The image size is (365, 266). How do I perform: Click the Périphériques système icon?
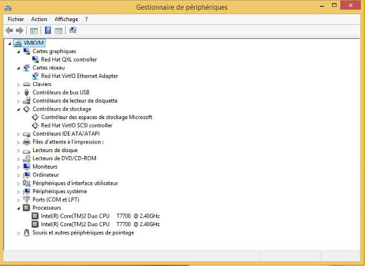27,191
